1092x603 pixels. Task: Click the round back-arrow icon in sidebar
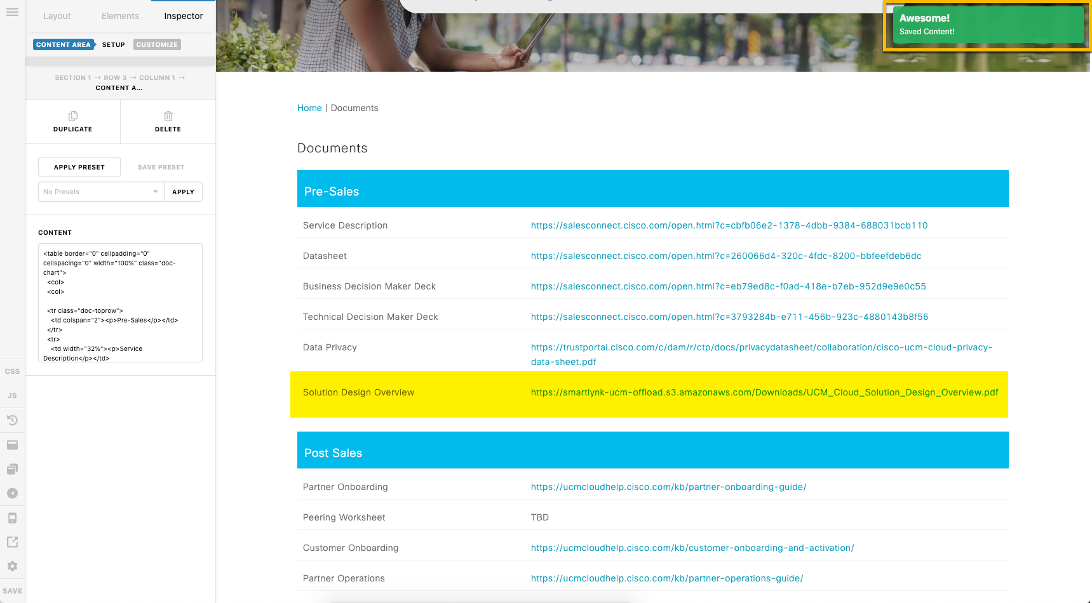pos(12,493)
